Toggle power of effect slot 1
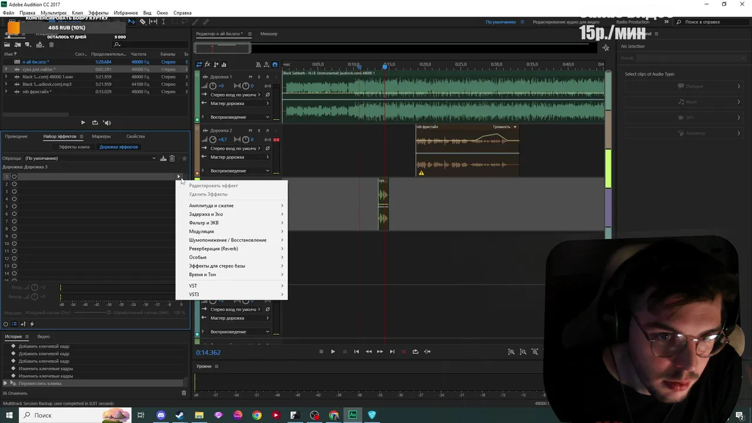This screenshot has width=752, height=423. tap(14, 176)
